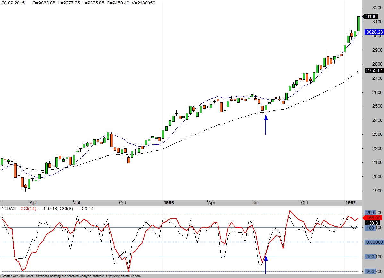The width and height of the screenshot is (384, 278).
Task: Click the highlighted -200 CCI level label
Action: pos(370,271)
